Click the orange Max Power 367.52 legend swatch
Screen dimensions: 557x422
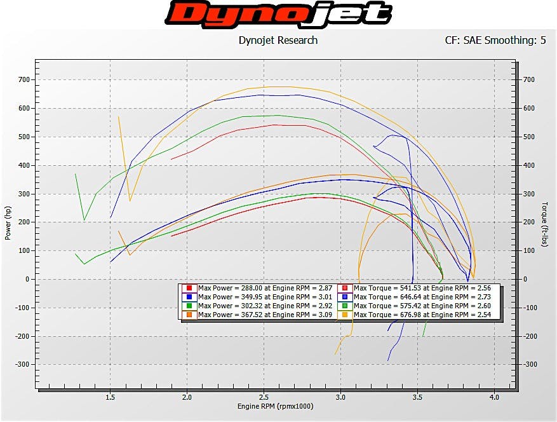[189, 315]
